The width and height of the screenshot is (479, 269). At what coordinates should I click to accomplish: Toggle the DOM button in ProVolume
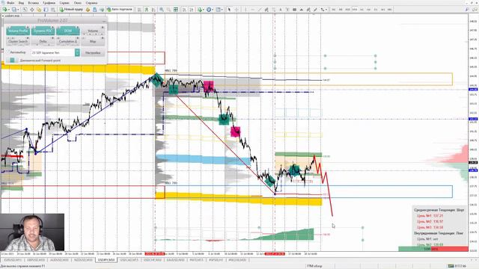point(68,31)
